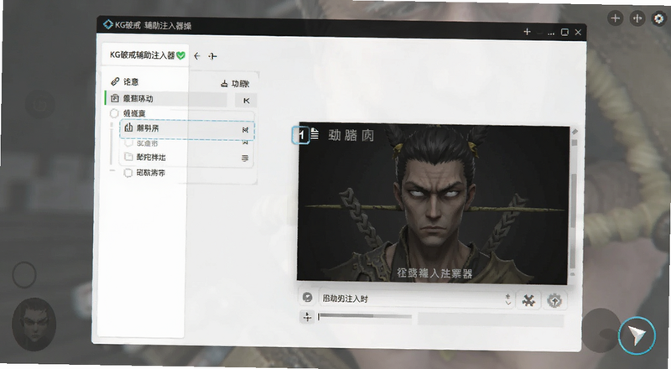Click the paper-plane send button
The image size is (671, 369).
(637, 335)
